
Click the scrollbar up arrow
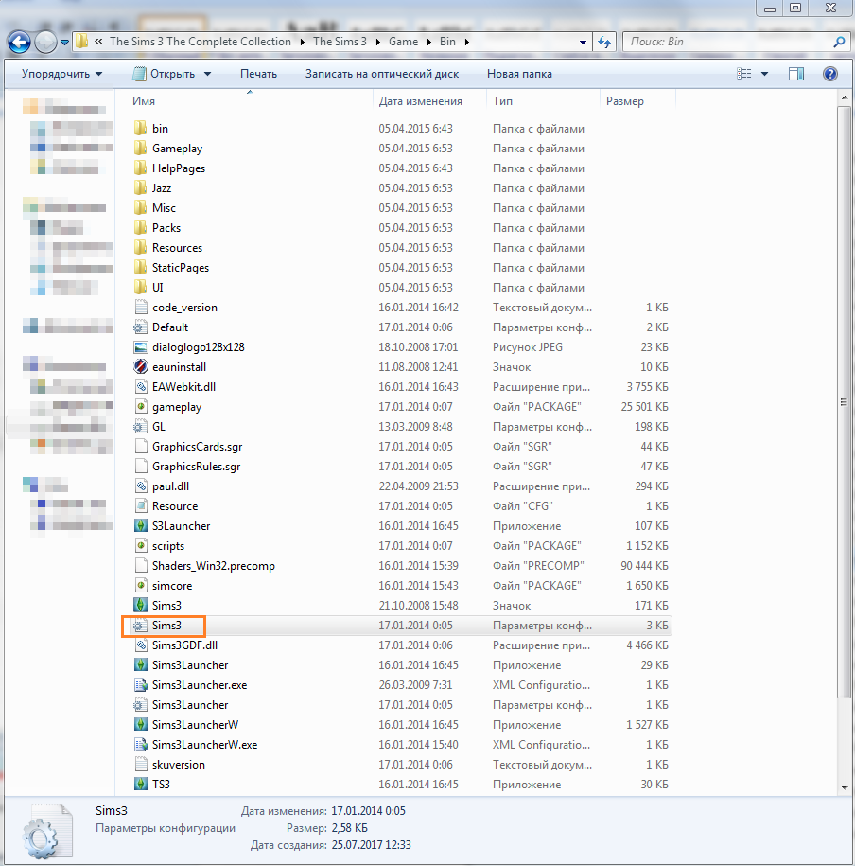[x=844, y=98]
